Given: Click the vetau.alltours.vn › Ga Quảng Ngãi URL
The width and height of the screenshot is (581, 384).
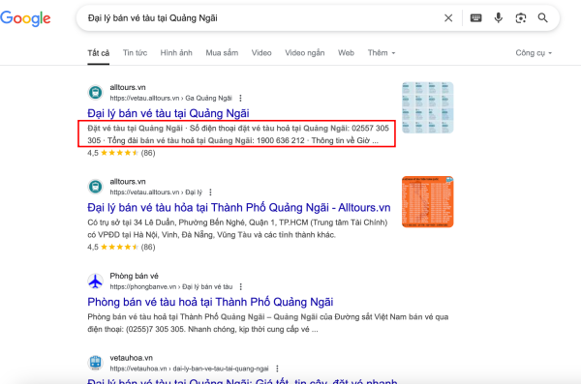Looking at the screenshot, I should click(x=170, y=98).
